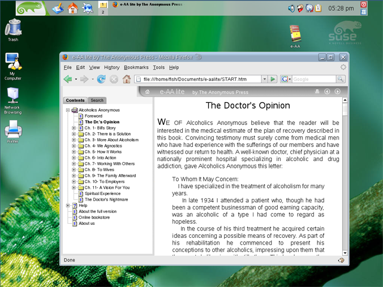Open the SUSE chameleon start menu
Image resolution: width=383 pixels, height=287 pixels.
31,8
